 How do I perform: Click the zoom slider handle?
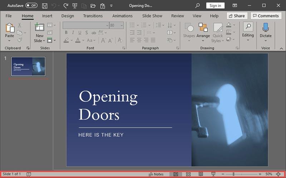[233, 174]
